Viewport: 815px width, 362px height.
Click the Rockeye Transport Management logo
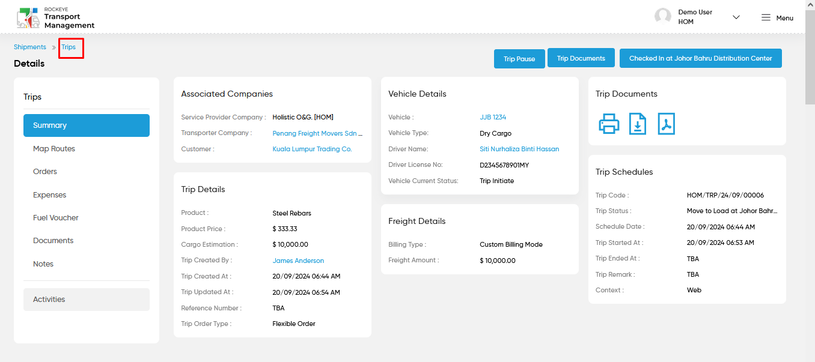[55, 18]
